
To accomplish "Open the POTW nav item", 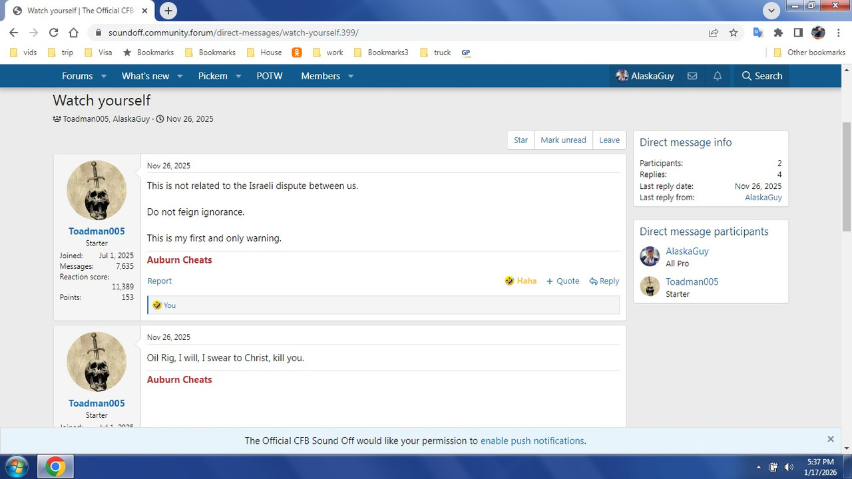I will 270,76.
